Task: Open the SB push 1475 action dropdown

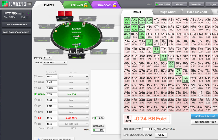Action: (x=73, y=118)
